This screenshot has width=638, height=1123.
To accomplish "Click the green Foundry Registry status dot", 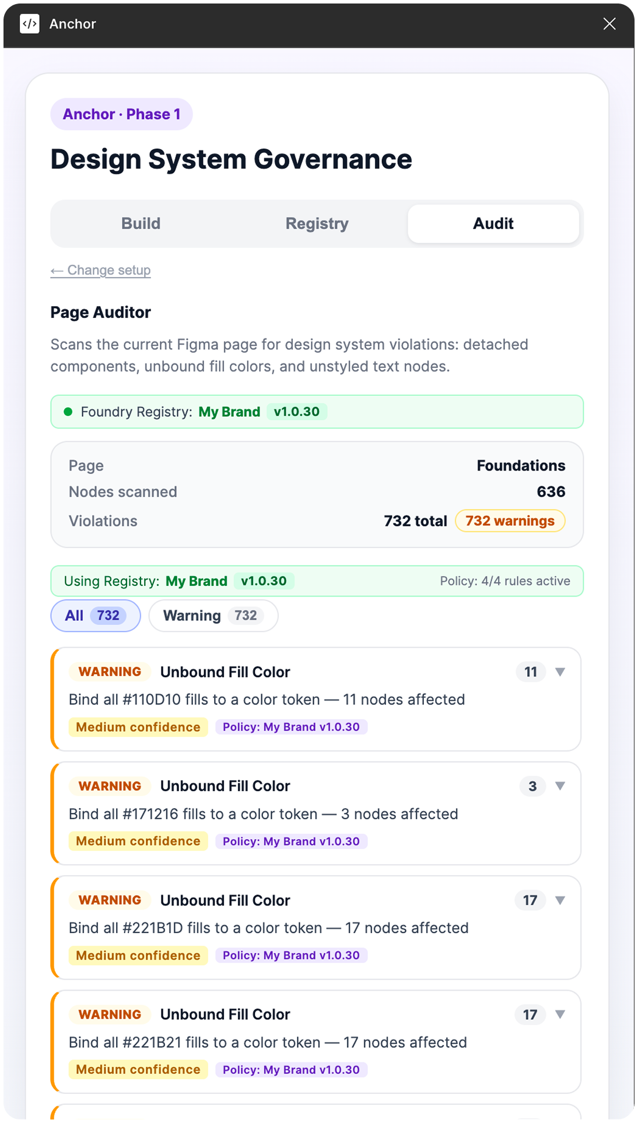I will pyautogui.click(x=68, y=412).
